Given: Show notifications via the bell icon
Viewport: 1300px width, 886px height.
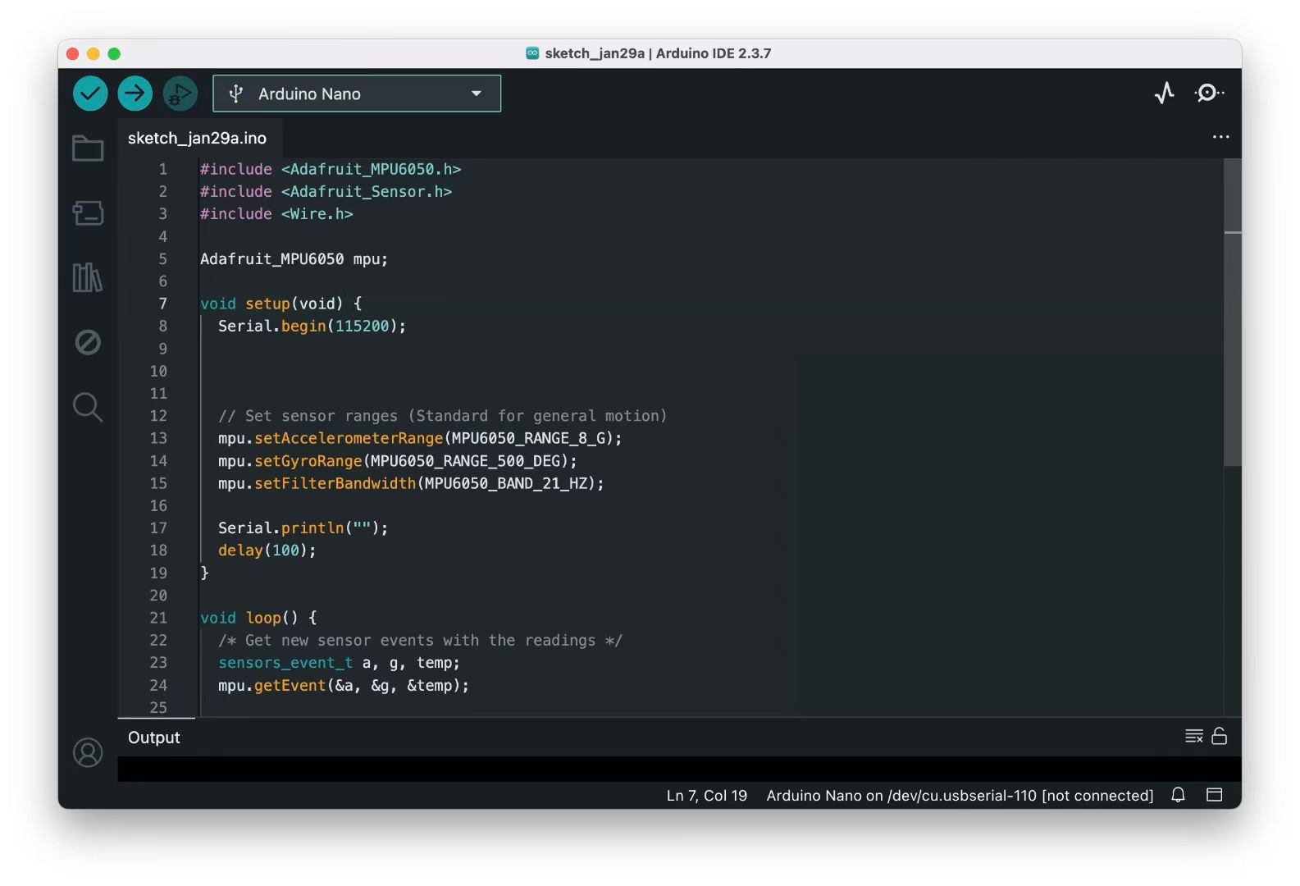Looking at the screenshot, I should coord(1178,795).
